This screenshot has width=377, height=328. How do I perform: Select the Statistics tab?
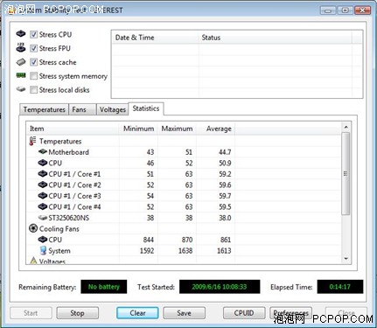pyautogui.click(x=146, y=108)
